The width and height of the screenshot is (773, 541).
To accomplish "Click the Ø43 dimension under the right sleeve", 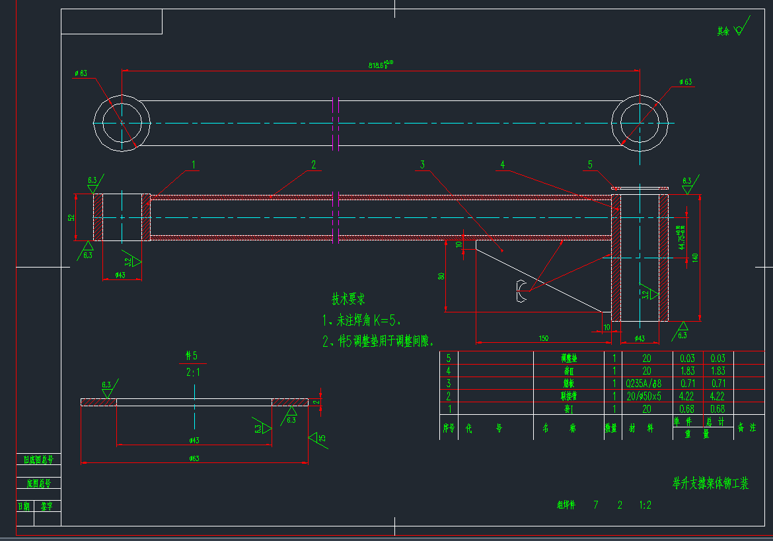I will [640, 338].
